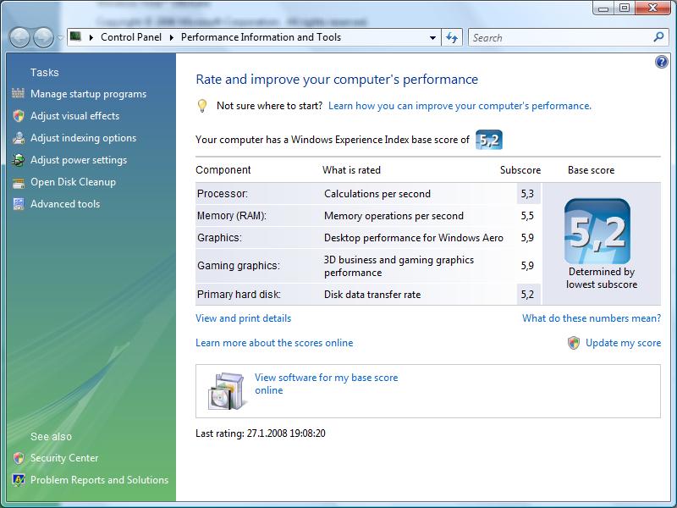This screenshot has width=677, height=508.
Task: Open Advanced tools task
Action: click(65, 204)
